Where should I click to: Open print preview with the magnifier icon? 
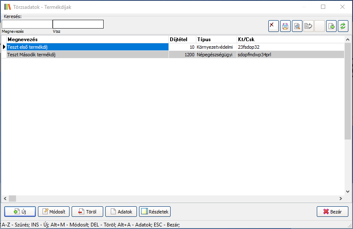(x=297, y=26)
